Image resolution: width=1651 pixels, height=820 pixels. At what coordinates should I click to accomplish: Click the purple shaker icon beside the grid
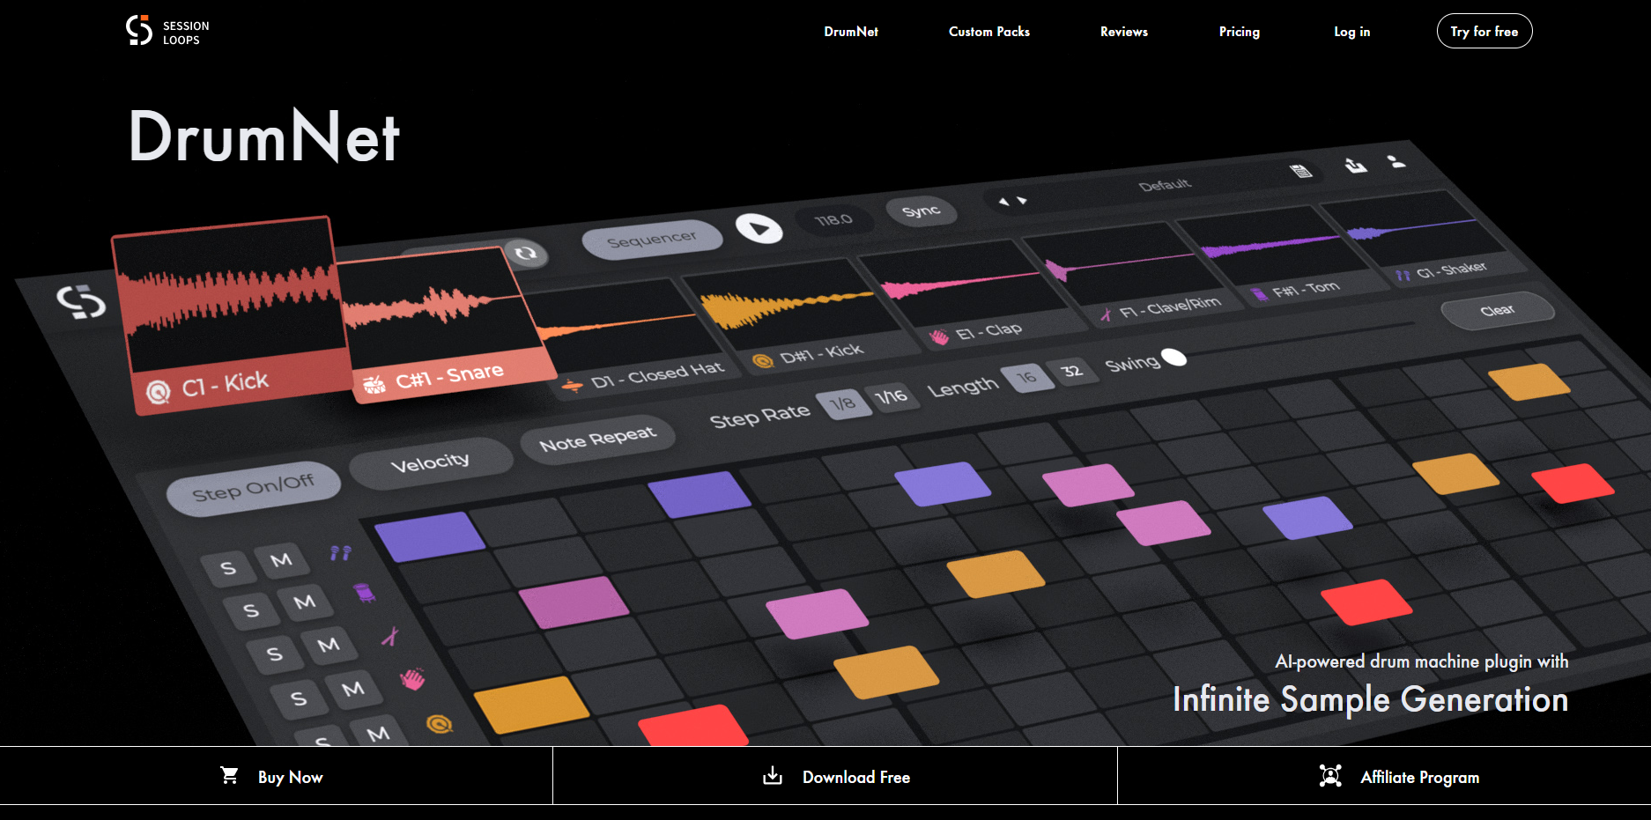[341, 553]
